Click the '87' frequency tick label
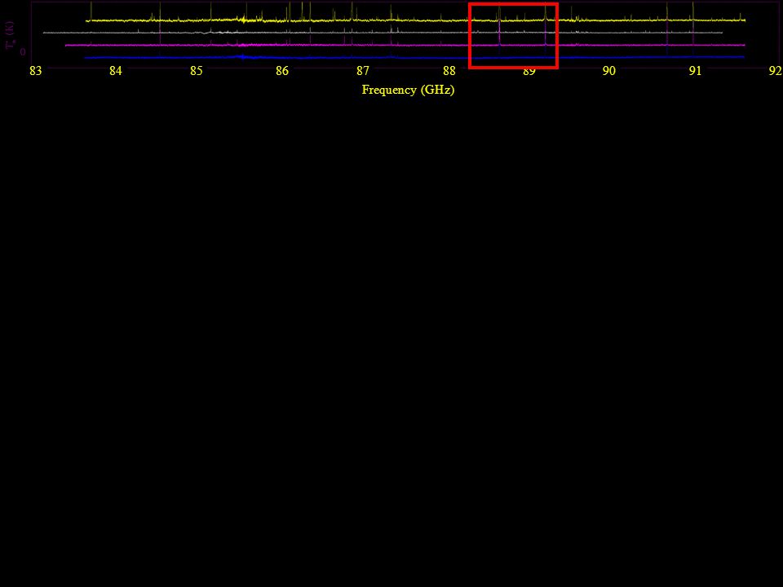Image resolution: width=783 pixels, height=587 pixels. click(362, 71)
